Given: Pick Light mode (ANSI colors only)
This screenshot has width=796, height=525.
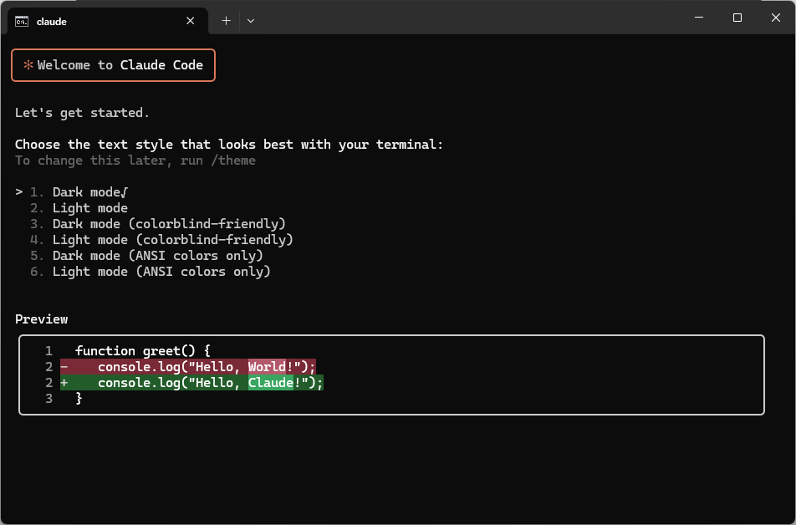Looking at the screenshot, I should click(x=151, y=272).
